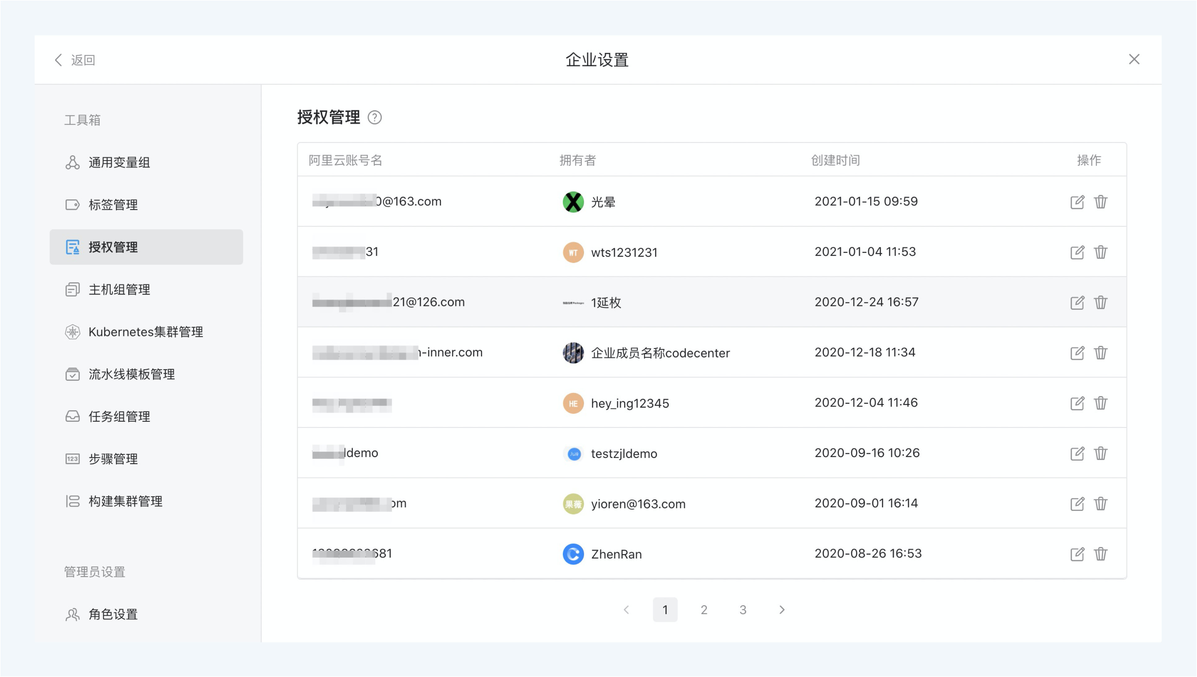The height and width of the screenshot is (677, 1197).
Task: Edit the testzjldemo authorization
Action: 1077,453
